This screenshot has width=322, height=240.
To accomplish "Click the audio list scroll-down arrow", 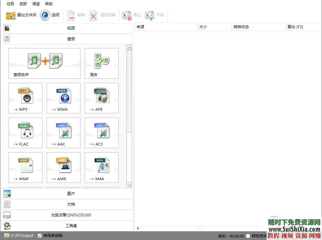I will coord(129,185).
